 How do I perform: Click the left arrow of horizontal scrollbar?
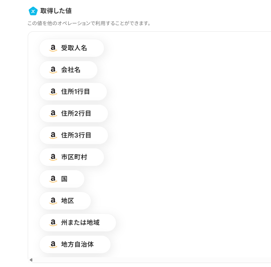pyautogui.click(x=31, y=260)
